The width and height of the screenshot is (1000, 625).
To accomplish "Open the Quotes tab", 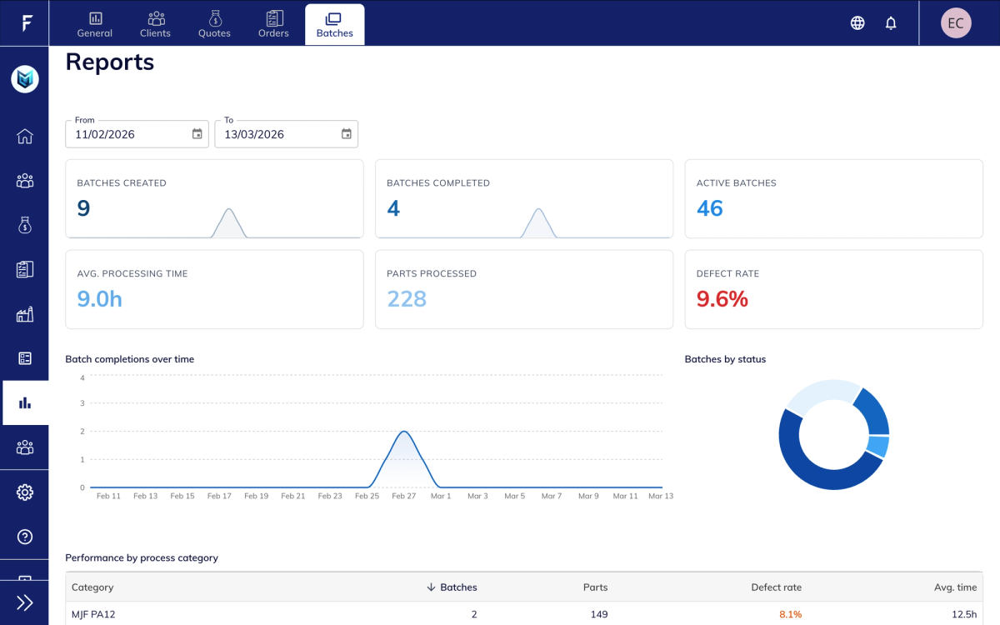I will 214,24.
